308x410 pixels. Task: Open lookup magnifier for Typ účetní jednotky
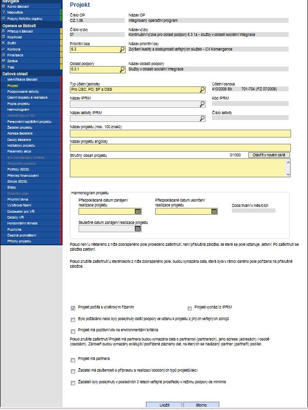click(x=202, y=90)
